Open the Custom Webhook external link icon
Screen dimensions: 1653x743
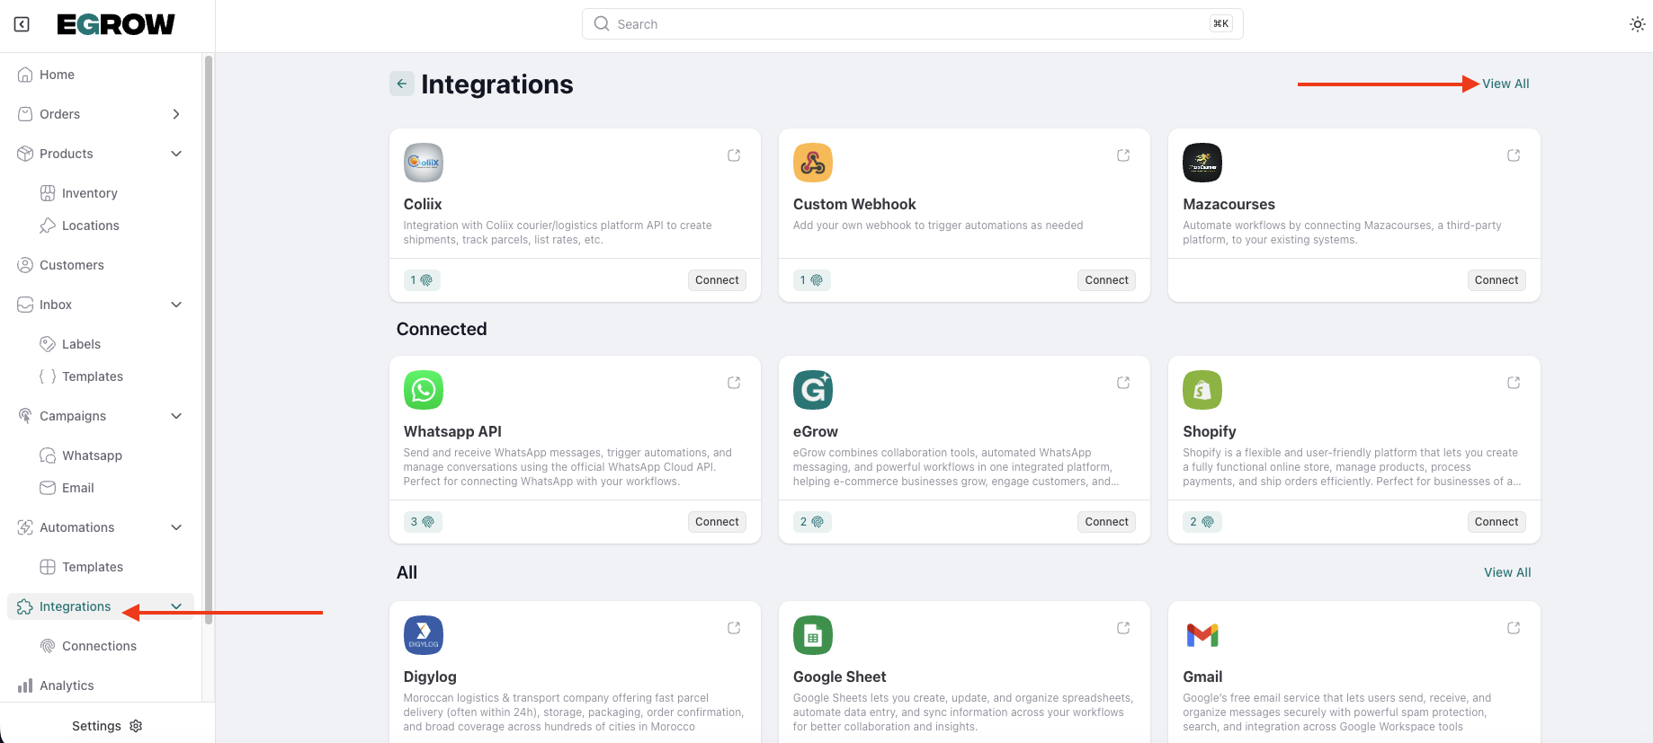point(1123,155)
